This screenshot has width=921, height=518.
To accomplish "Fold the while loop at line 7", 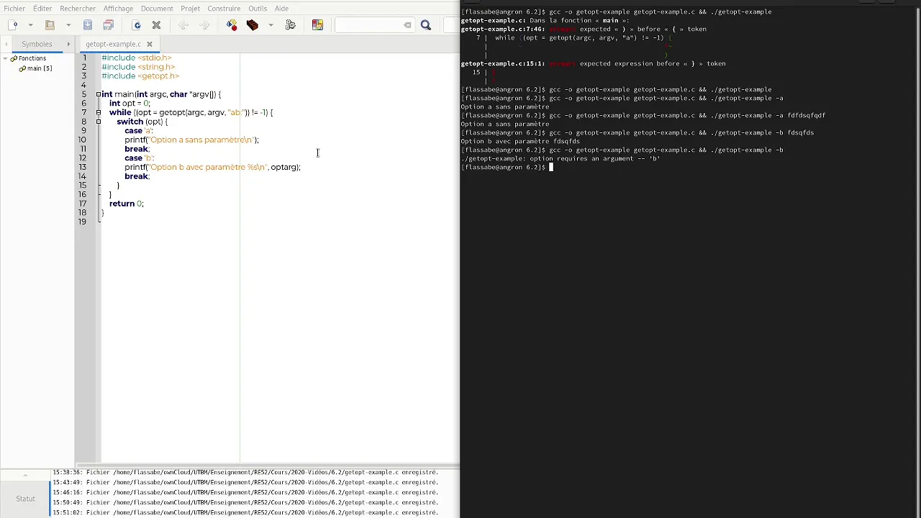I will (99, 112).
